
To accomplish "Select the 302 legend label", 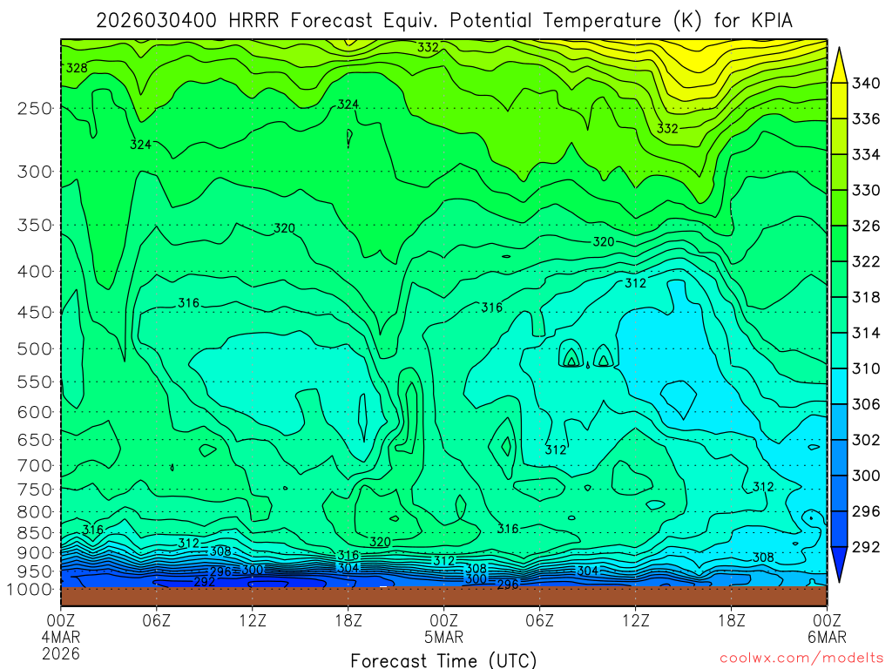I will pos(865,440).
